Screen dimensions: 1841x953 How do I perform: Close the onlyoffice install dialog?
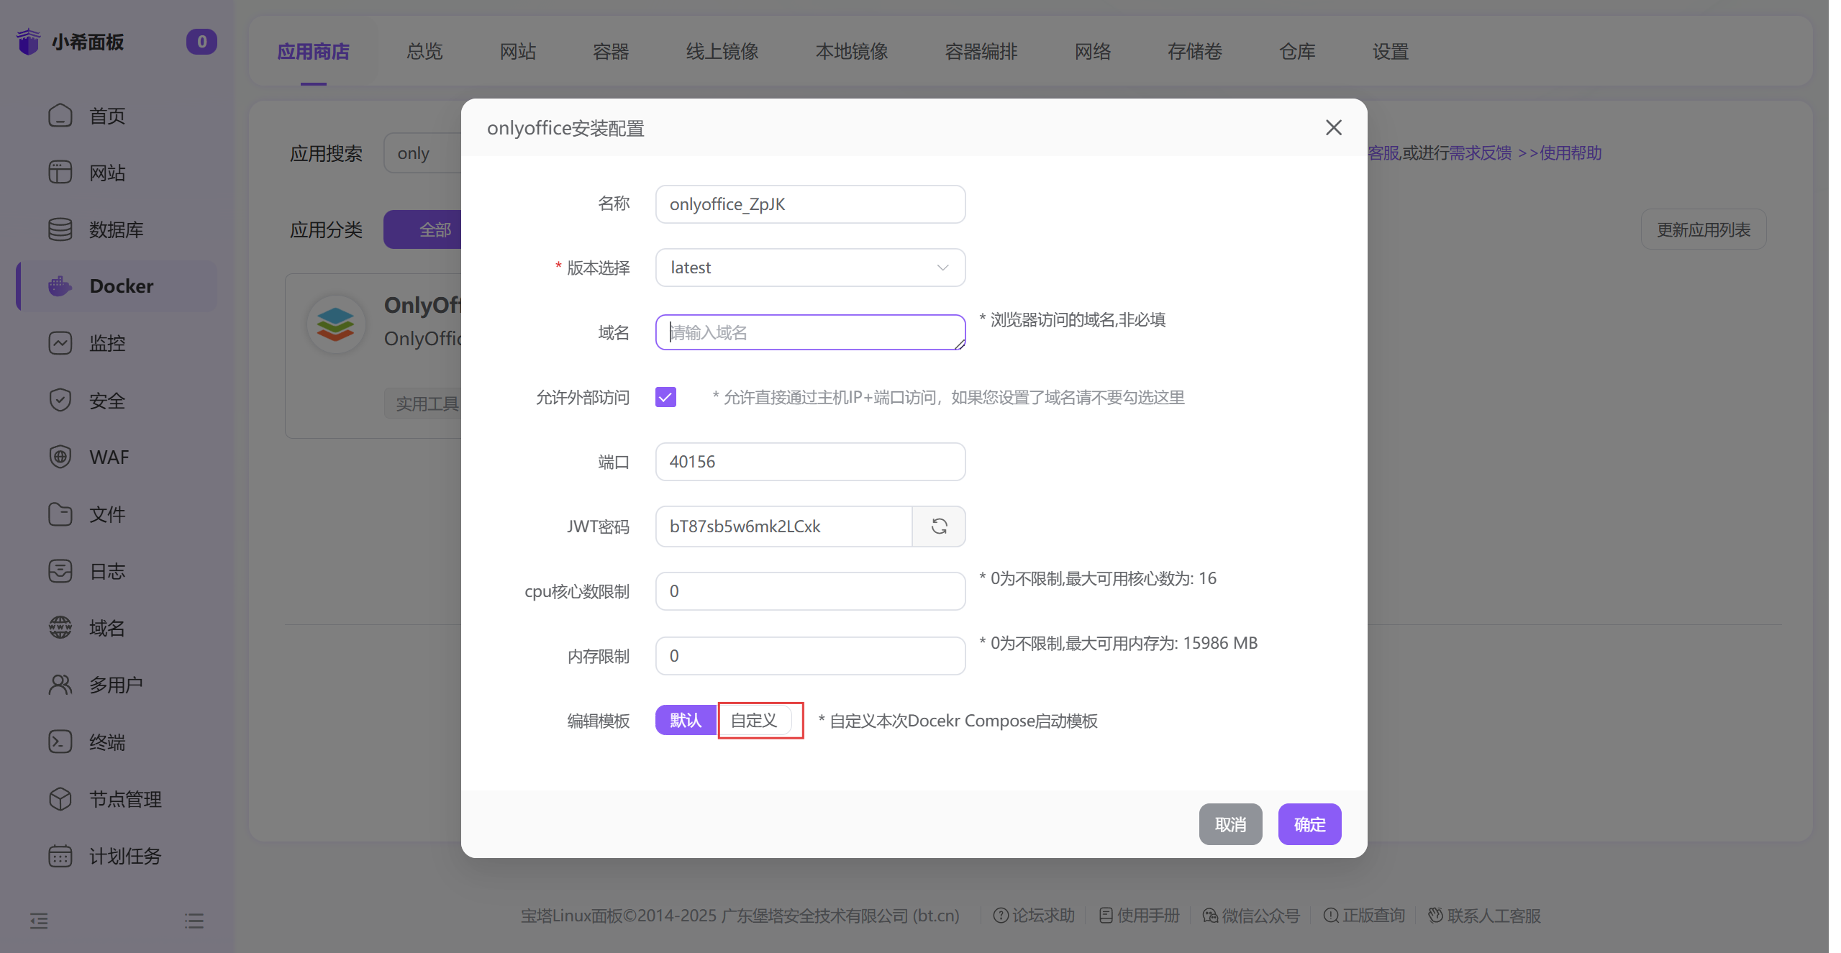(x=1333, y=128)
